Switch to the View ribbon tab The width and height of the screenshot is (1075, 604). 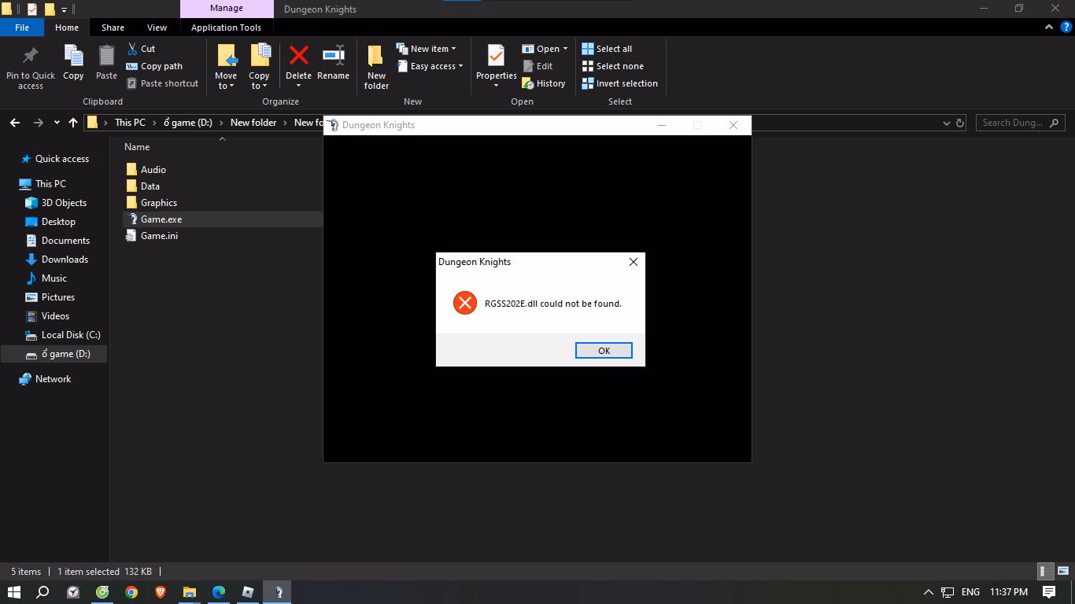(x=157, y=28)
